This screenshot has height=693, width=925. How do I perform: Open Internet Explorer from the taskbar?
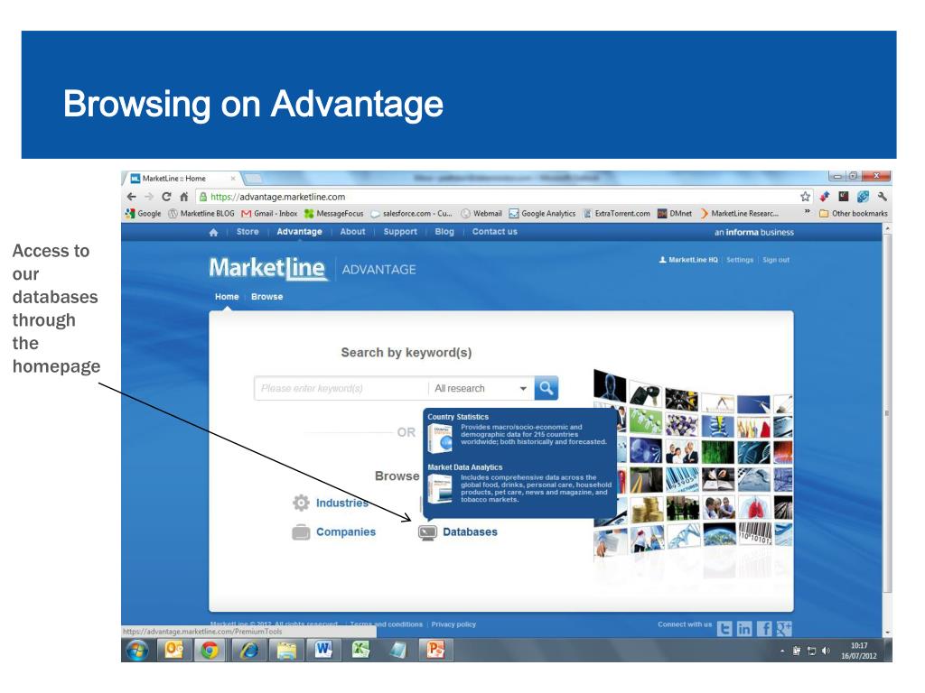point(248,650)
